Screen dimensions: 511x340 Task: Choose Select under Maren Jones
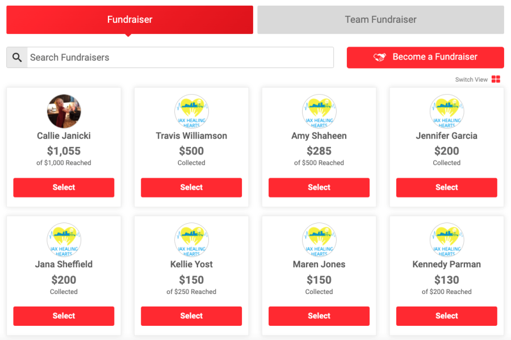click(319, 316)
